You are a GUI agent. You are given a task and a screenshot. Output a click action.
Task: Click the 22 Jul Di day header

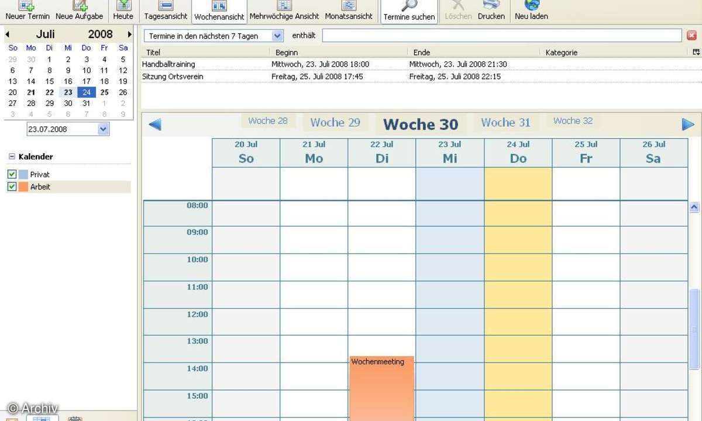pyautogui.click(x=382, y=153)
